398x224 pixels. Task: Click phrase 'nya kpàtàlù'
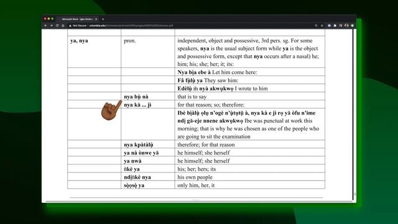[139, 144]
